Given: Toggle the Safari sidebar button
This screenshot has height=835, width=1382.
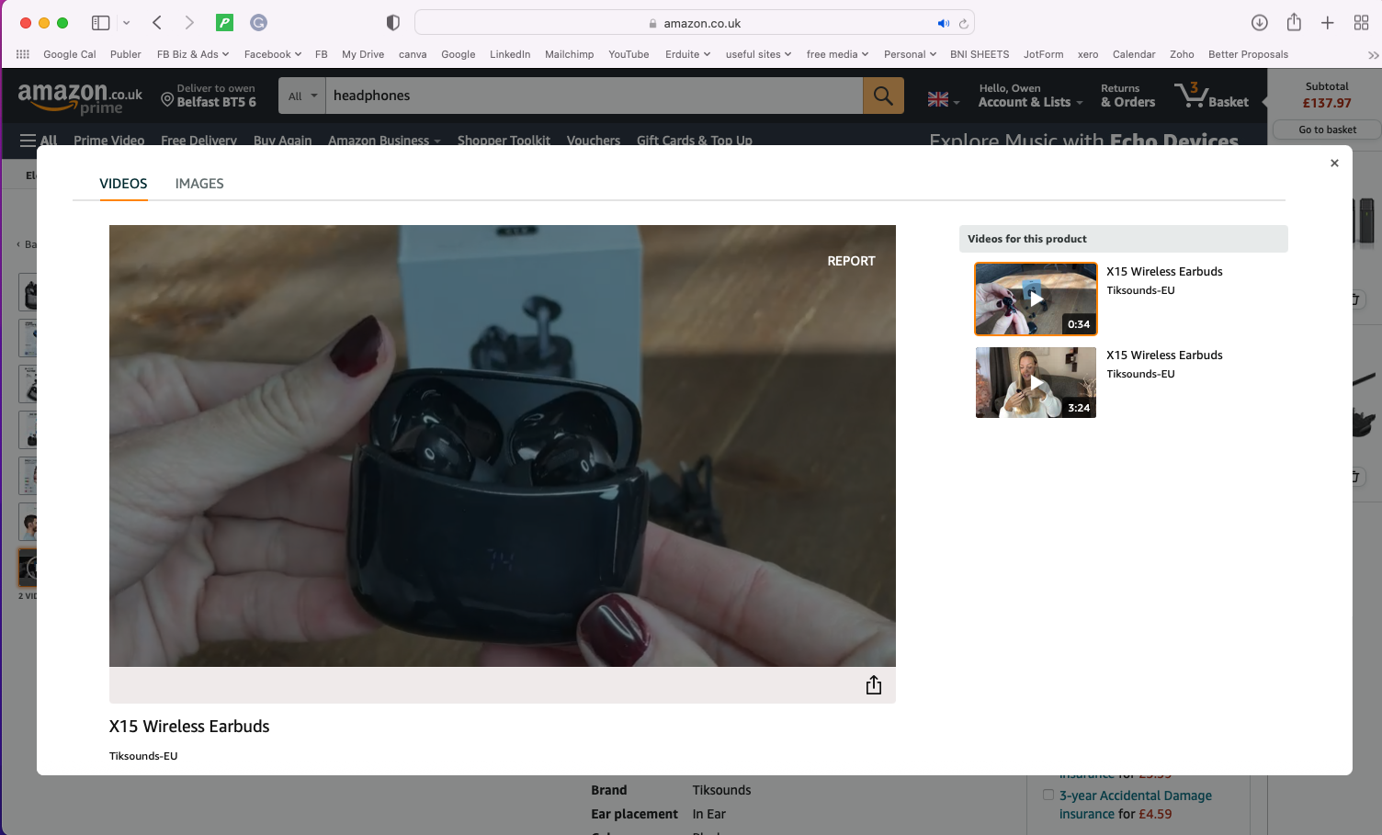Looking at the screenshot, I should [x=101, y=23].
